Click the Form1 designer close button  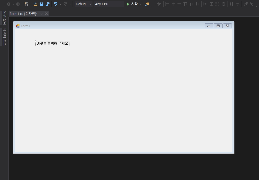tap(227, 26)
